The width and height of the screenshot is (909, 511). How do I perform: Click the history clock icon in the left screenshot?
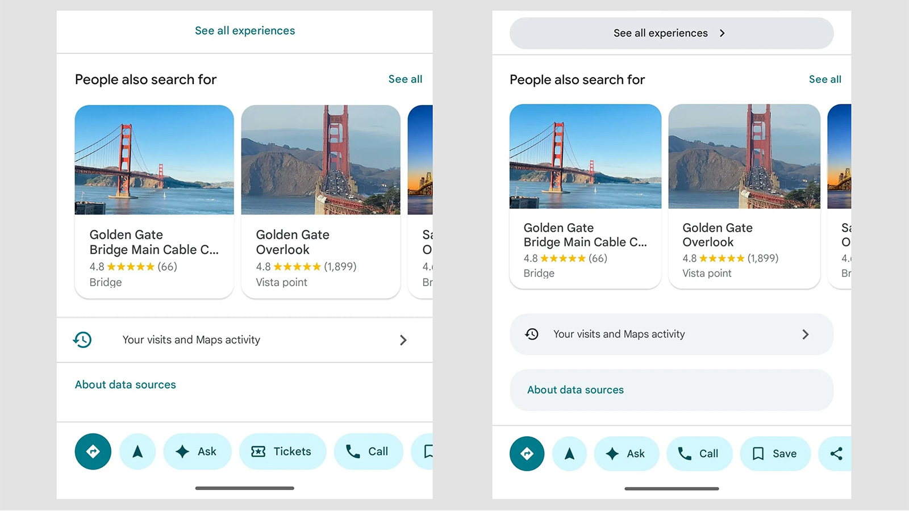pyautogui.click(x=83, y=340)
